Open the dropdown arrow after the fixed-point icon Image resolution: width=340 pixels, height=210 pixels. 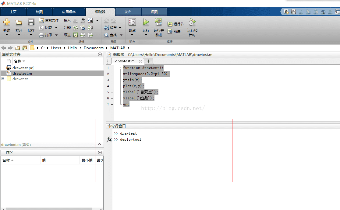[97, 21]
